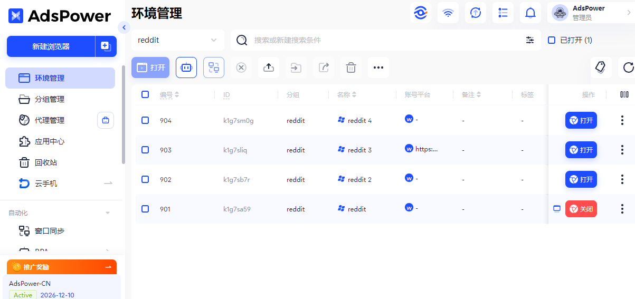Image resolution: width=635 pixels, height=299 pixels.
Task: Click the window view icon beside row 901's 关闭 button
Action: pyautogui.click(x=556, y=209)
